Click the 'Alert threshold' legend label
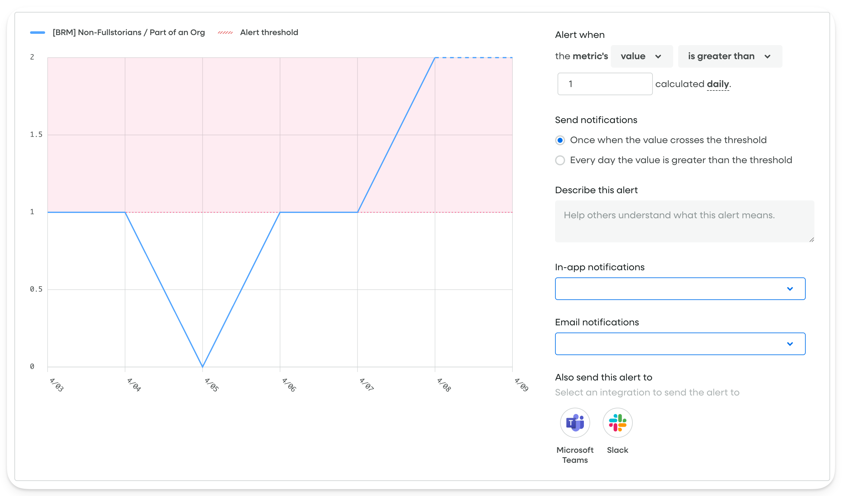The height and width of the screenshot is (496, 842). 269,33
